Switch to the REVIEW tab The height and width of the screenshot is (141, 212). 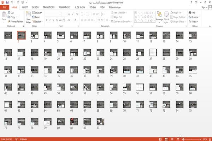coord(93,7)
